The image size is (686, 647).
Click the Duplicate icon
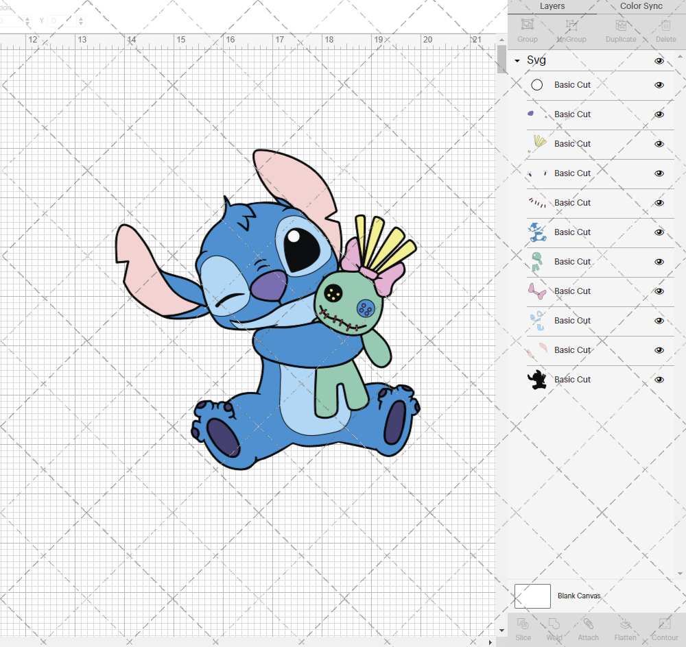[x=621, y=25]
